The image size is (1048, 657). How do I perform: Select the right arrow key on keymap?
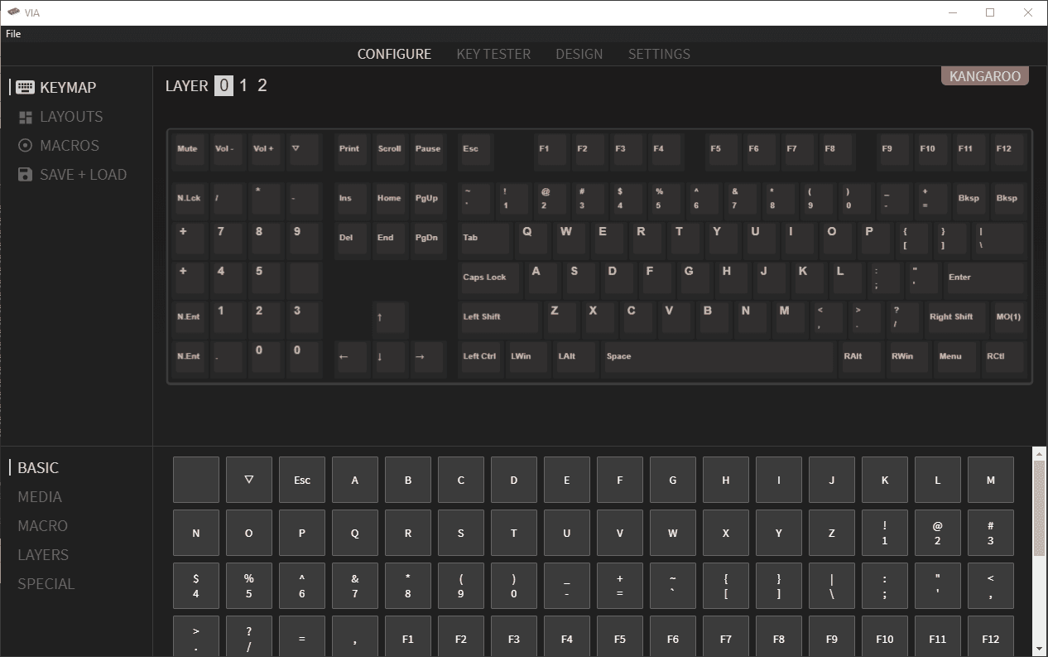coord(428,357)
